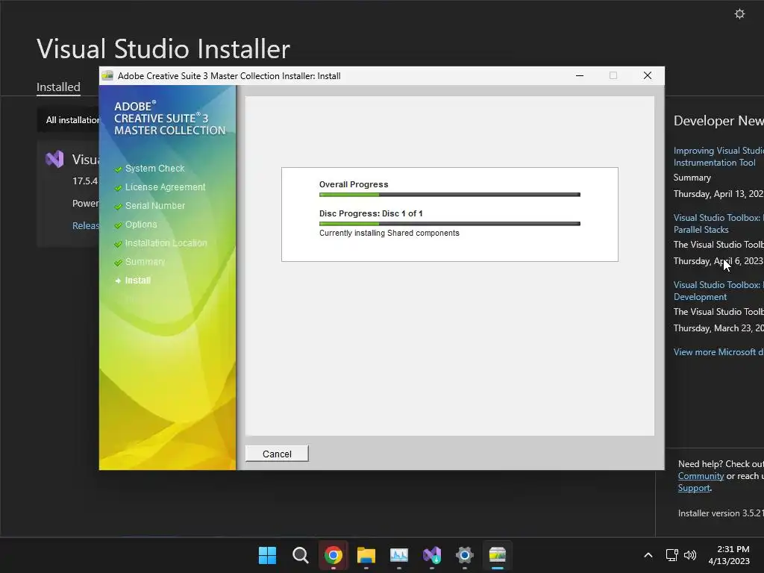Show hidden system tray icons
This screenshot has width=764, height=573.
point(648,555)
